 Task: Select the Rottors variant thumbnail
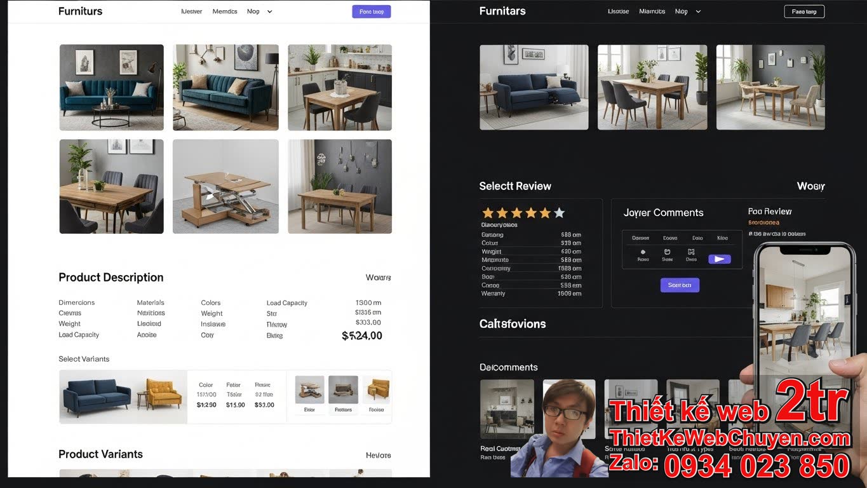(343, 390)
